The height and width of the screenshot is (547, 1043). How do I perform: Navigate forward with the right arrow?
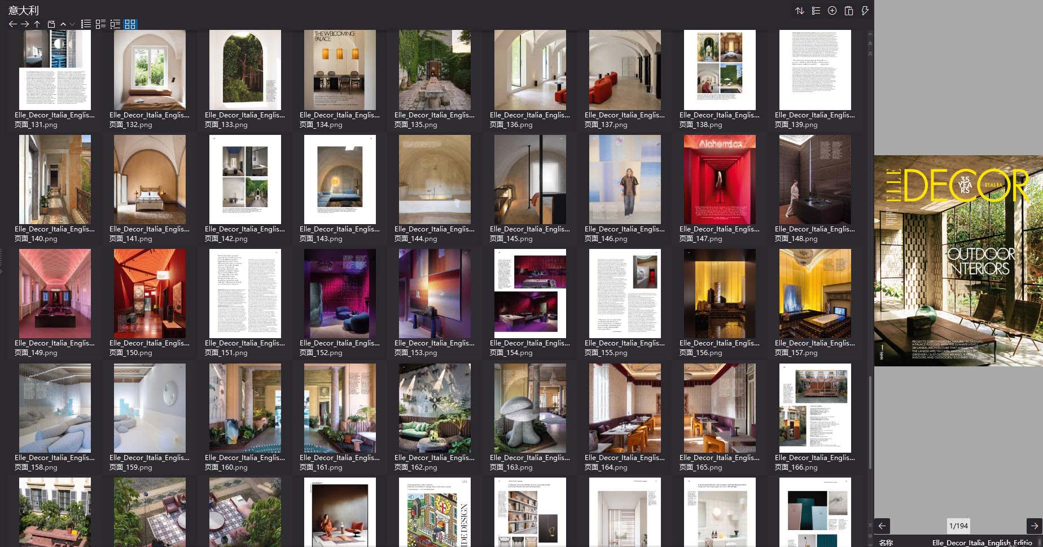click(x=25, y=24)
